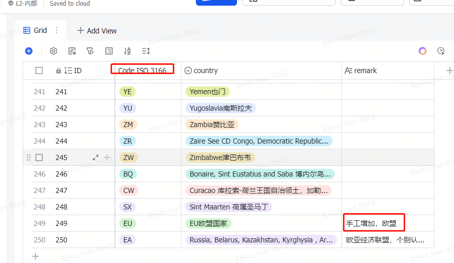Open the history clock icon
Screen dimensions: 454x263
pos(441,51)
